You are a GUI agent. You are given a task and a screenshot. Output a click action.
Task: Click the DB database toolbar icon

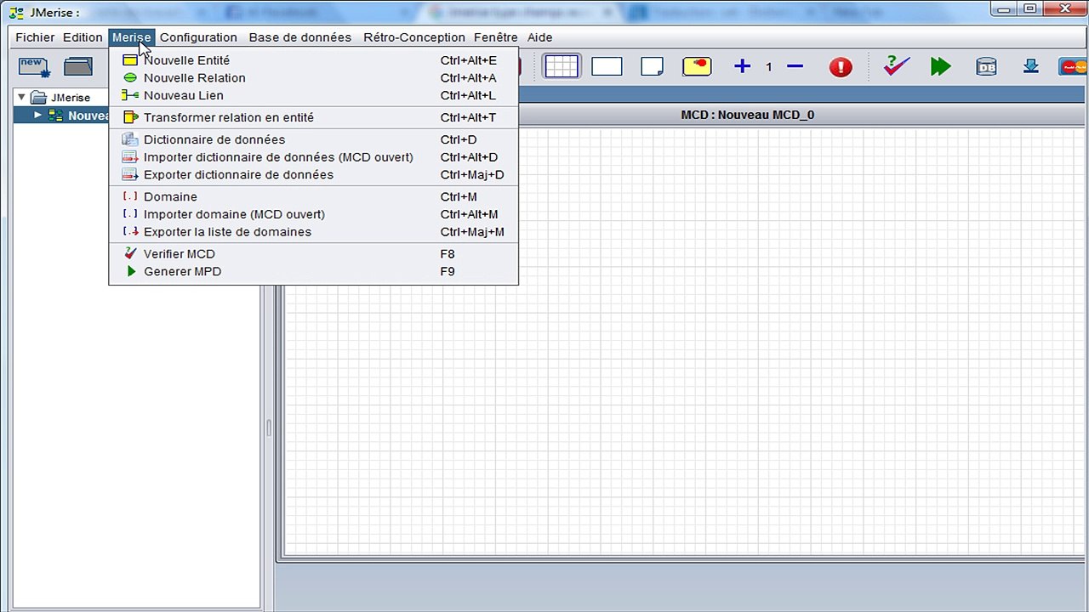pos(986,66)
